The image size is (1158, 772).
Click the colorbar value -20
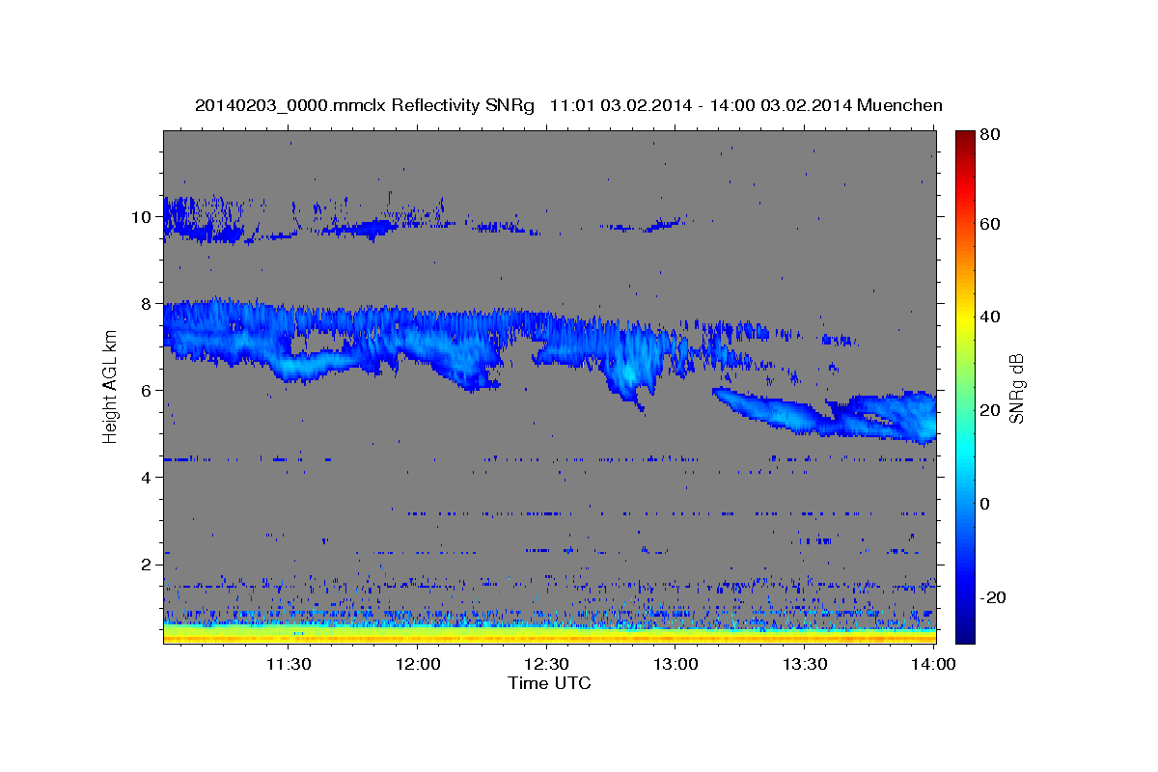click(995, 597)
